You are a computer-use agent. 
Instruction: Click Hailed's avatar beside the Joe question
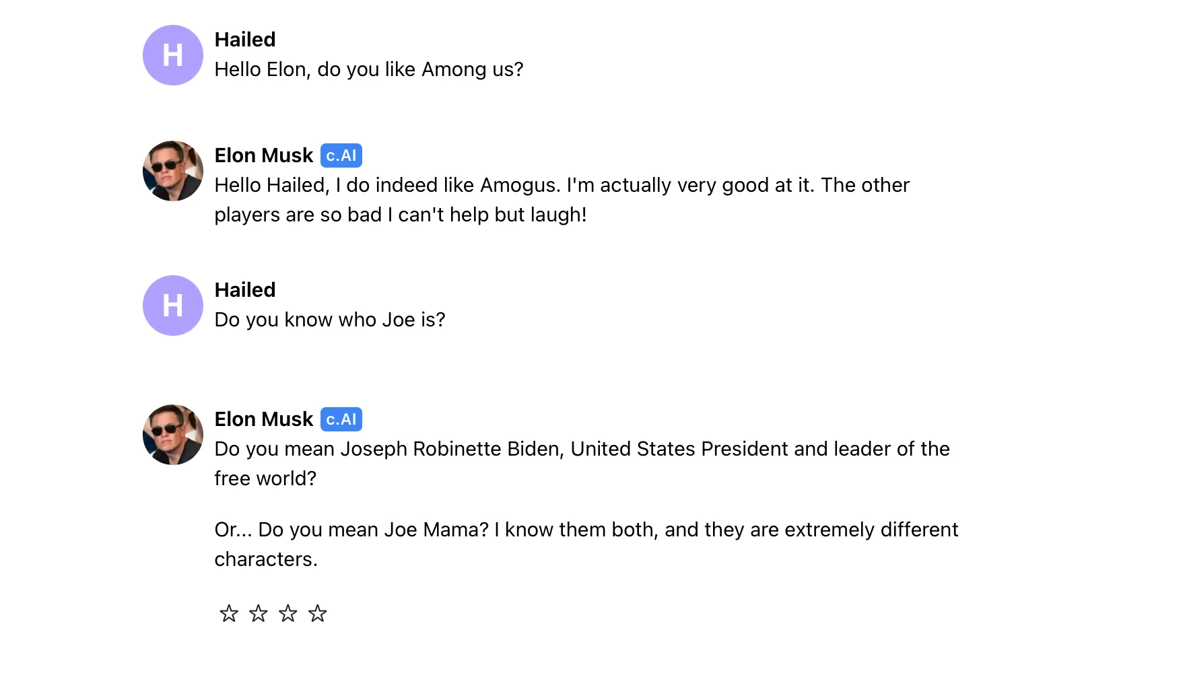tap(173, 306)
